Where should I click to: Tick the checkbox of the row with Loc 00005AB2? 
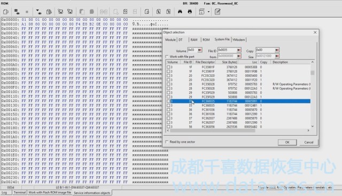(168, 127)
